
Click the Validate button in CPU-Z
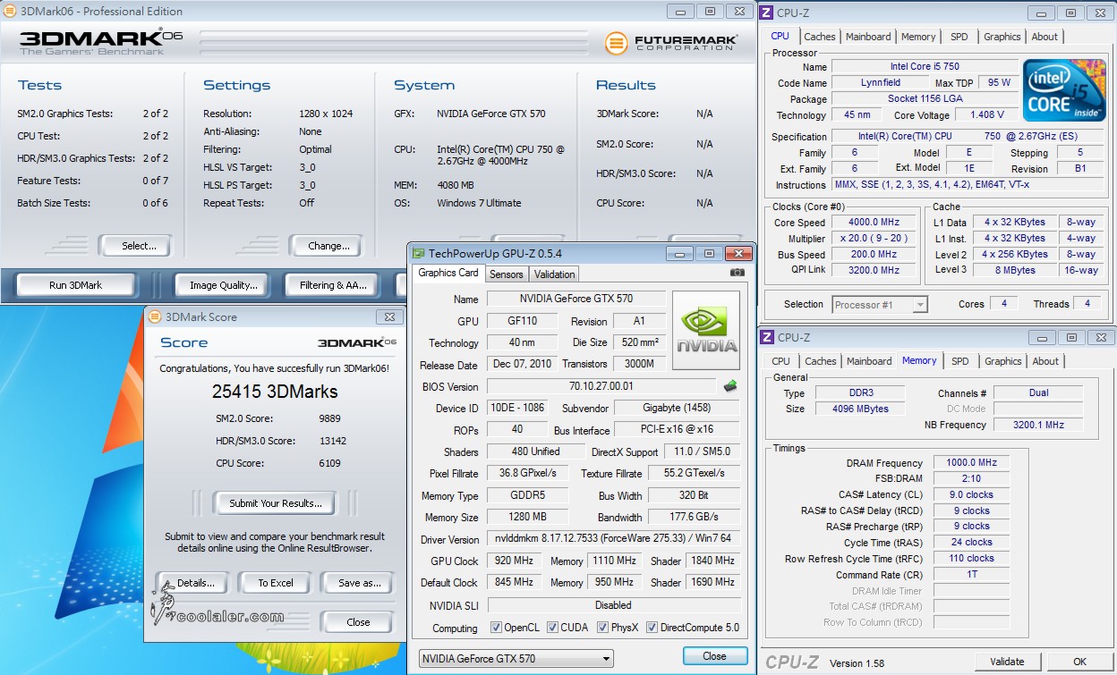click(x=1007, y=662)
